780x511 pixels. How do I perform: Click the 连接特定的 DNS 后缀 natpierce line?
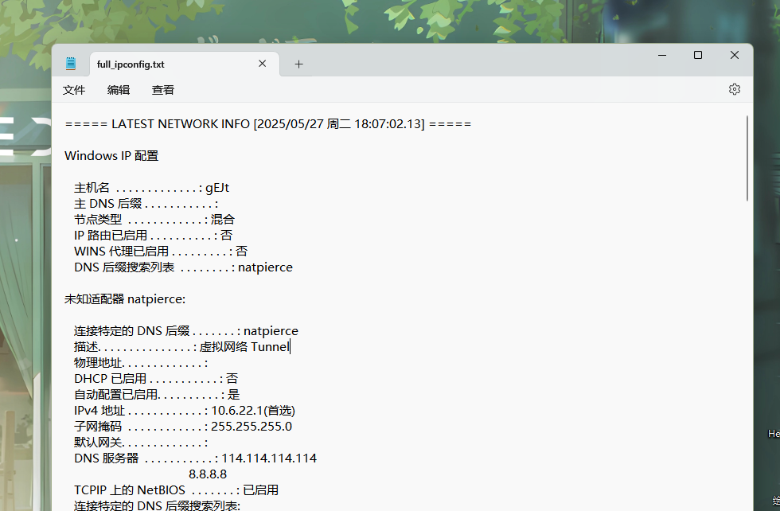[186, 331]
